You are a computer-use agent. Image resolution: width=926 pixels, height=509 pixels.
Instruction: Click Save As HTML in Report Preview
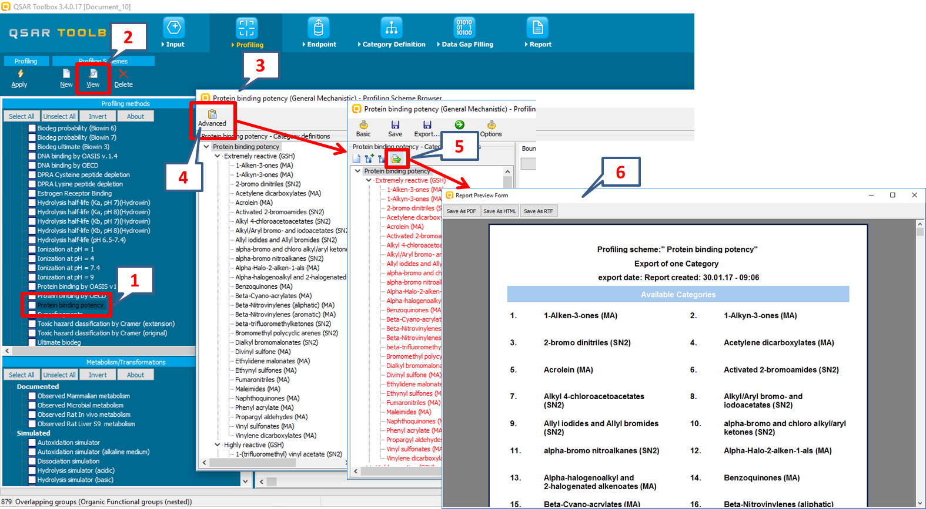[500, 211]
